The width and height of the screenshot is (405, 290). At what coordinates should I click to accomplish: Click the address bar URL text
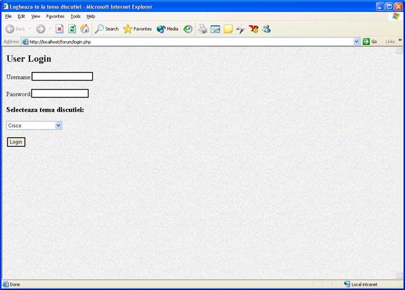[184, 42]
